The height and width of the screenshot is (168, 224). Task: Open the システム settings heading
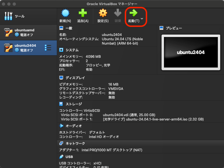coord(72,50)
